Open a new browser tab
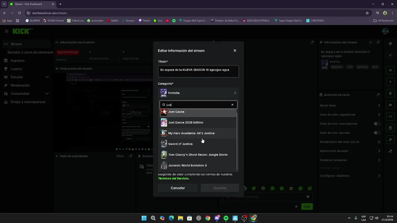Screen dimensions: 397x223 (60, 4)
